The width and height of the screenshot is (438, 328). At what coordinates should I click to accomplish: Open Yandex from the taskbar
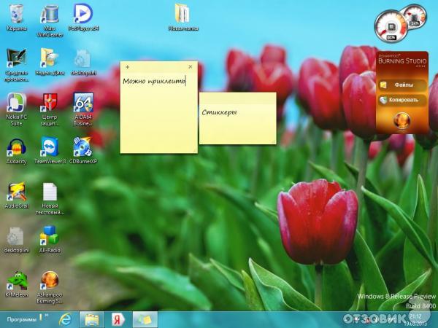point(117,319)
